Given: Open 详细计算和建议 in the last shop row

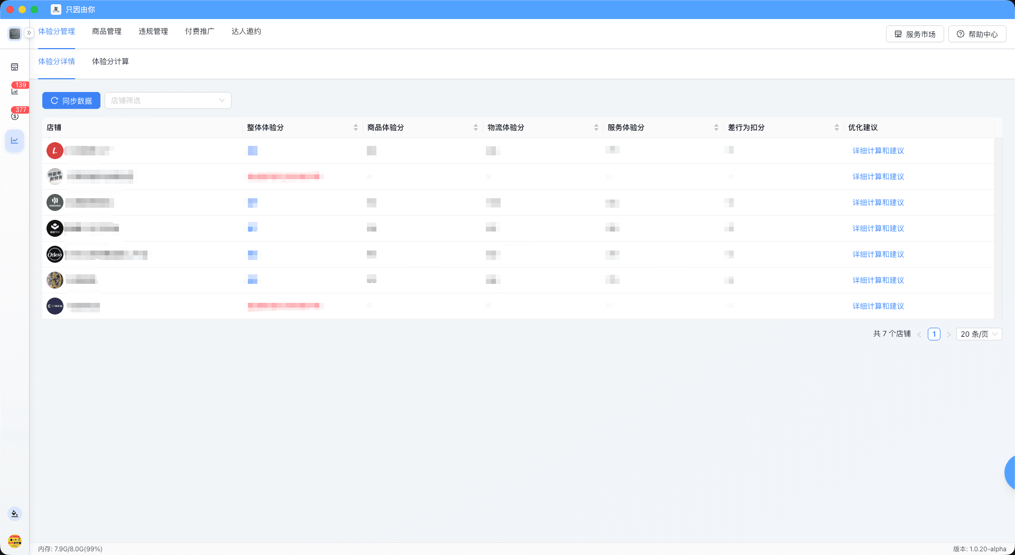Looking at the screenshot, I should point(878,307).
